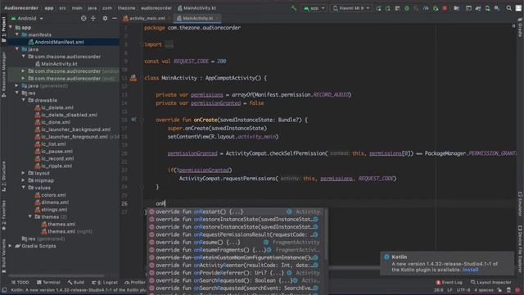The height and width of the screenshot is (295, 524).
Task: Click the Profile app gauge icon
Action: [x=426, y=8]
